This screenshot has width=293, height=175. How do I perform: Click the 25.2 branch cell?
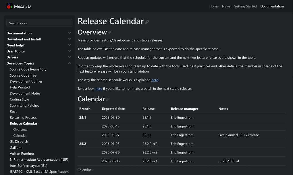[83, 144]
